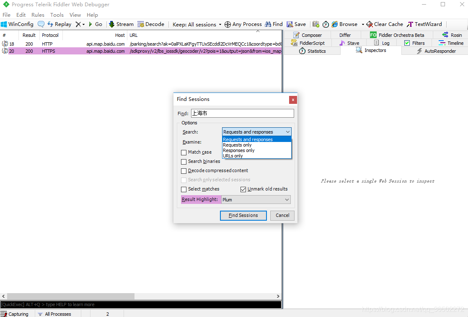The width and height of the screenshot is (468, 317).
Task: Open the Tools menu
Action: coord(57,15)
